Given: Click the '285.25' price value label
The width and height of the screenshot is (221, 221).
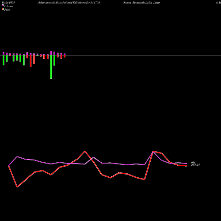Looking at the screenshot, I should [195, 165].
